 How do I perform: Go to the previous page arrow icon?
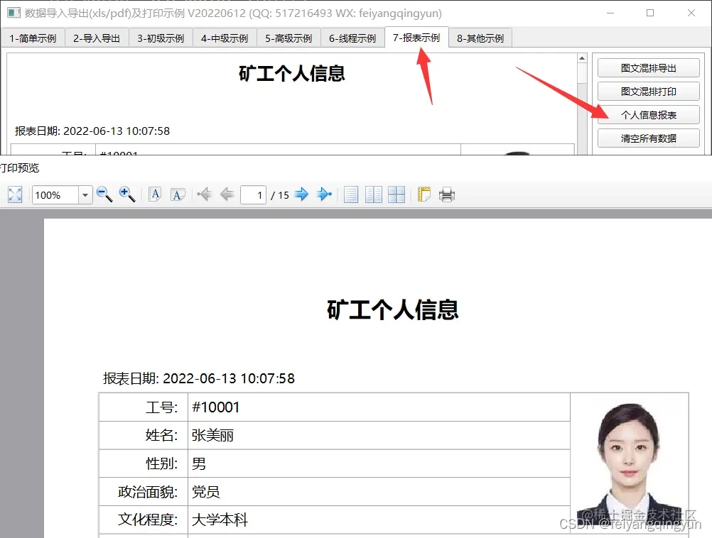(227, 194)
